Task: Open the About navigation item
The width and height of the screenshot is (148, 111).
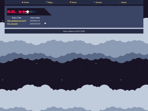Action: click(124, 2)
